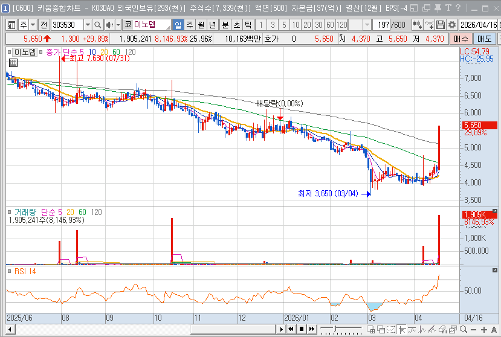The height and width of the screenshot is (337, 501).
Task: Click the overlapping windows icon in bottom toolbar
Action: tap(381, 329)
